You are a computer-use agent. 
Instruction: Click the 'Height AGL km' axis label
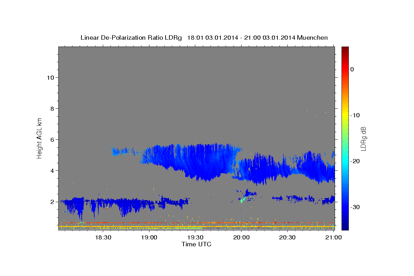(40, 138)
